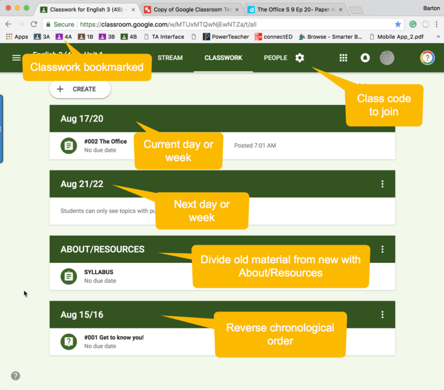
Task: Open the untitled page bookmark after TA Interface
Action: (x=194, y=36)
